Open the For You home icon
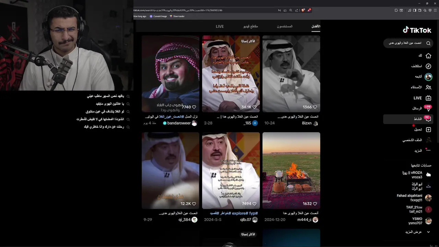 [428, 56]
